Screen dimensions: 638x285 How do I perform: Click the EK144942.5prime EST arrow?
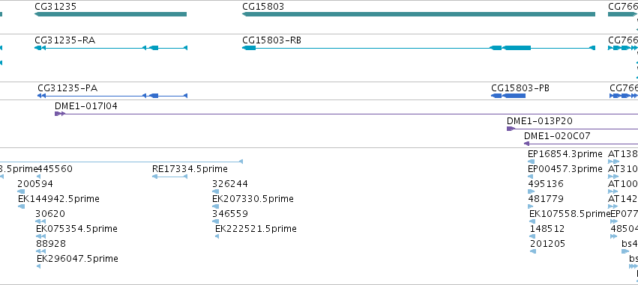(22, 206)
